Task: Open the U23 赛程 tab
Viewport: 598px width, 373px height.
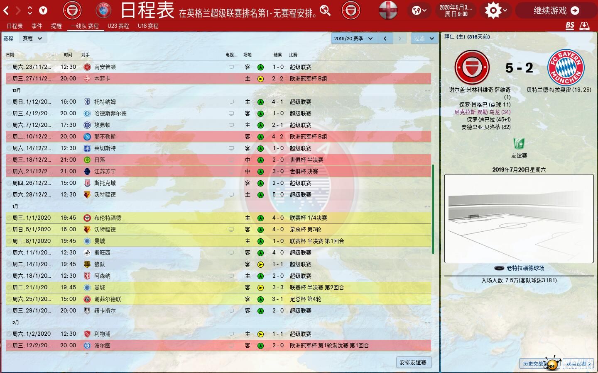Action: 118,26
